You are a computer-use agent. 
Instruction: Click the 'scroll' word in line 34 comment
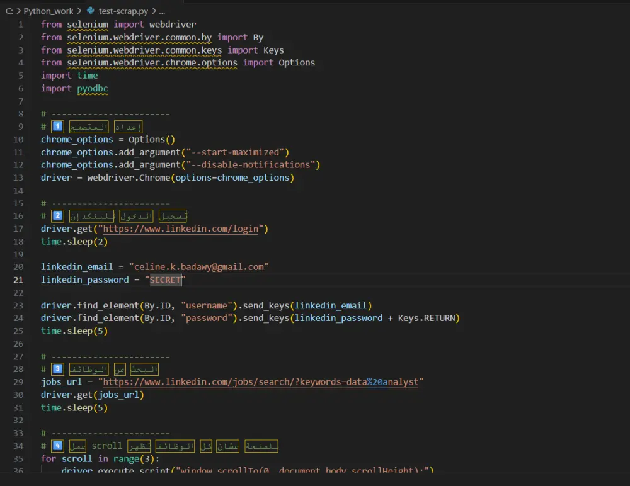click(107, 446)
